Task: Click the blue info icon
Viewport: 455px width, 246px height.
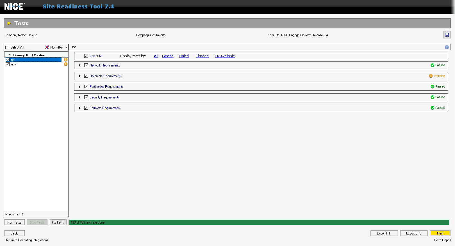Action: pyautogui.click(x=447, y=47)
